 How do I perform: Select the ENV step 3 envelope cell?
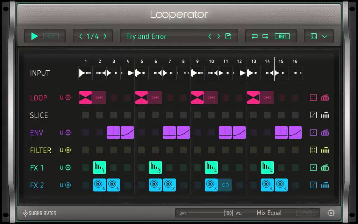click(x=114, y=133)
